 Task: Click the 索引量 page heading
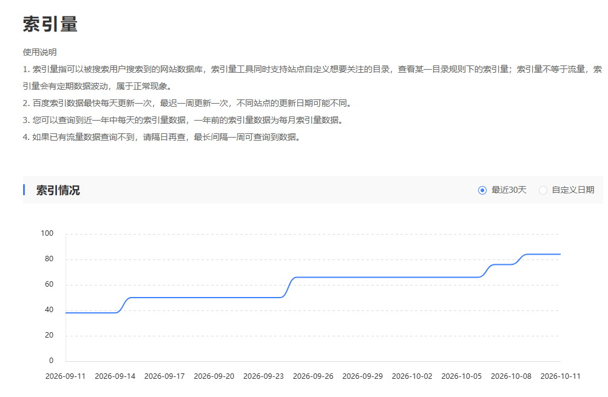click(x=50, y=24)
